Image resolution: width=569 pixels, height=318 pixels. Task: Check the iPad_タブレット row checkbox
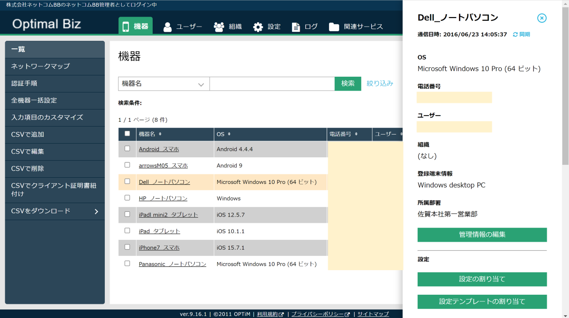(127, 230)
